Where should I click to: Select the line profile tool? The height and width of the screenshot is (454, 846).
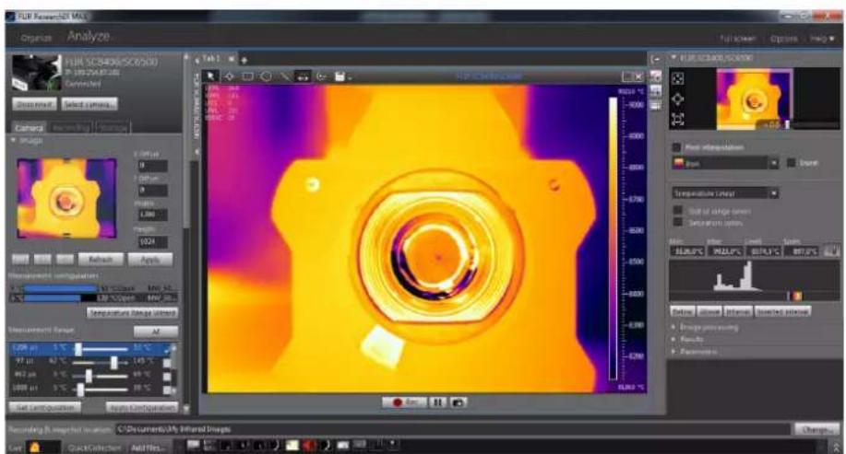285,76
